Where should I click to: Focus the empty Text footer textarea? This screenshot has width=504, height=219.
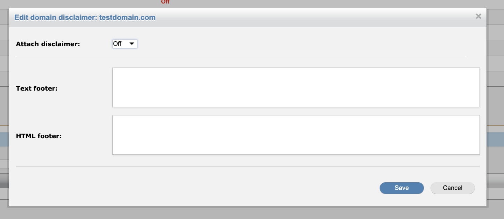[x=296, y=87]
